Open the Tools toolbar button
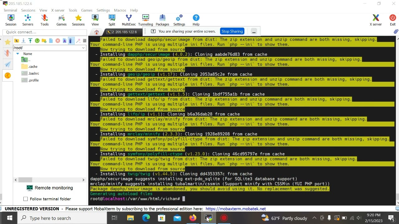This screenshot has height=224, width=399. click(x=44, y=20)
